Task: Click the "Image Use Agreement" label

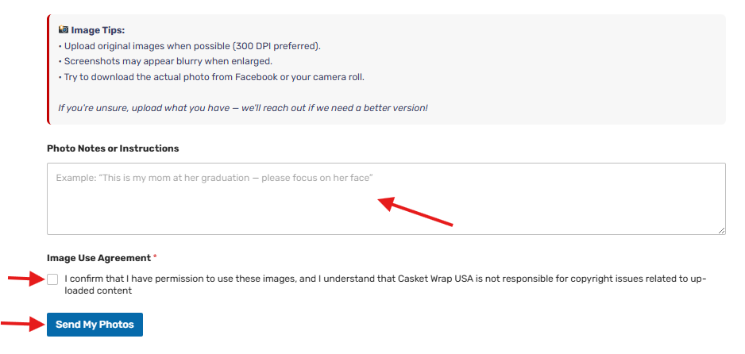Action: (x=98, y=258)
